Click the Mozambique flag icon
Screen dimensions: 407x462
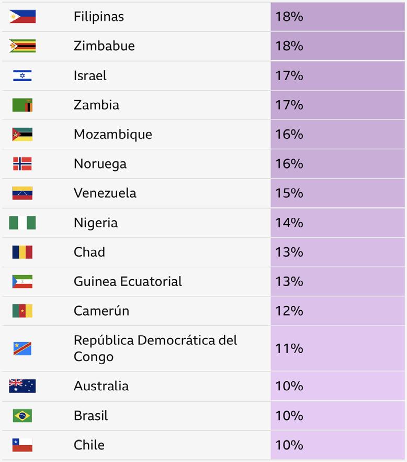(22, 135)
